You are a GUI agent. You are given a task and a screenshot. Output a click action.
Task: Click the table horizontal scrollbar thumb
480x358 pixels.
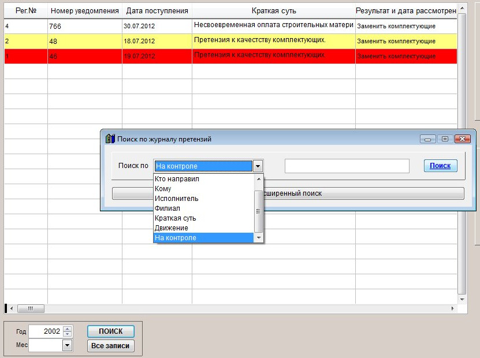tap(31, 308)
